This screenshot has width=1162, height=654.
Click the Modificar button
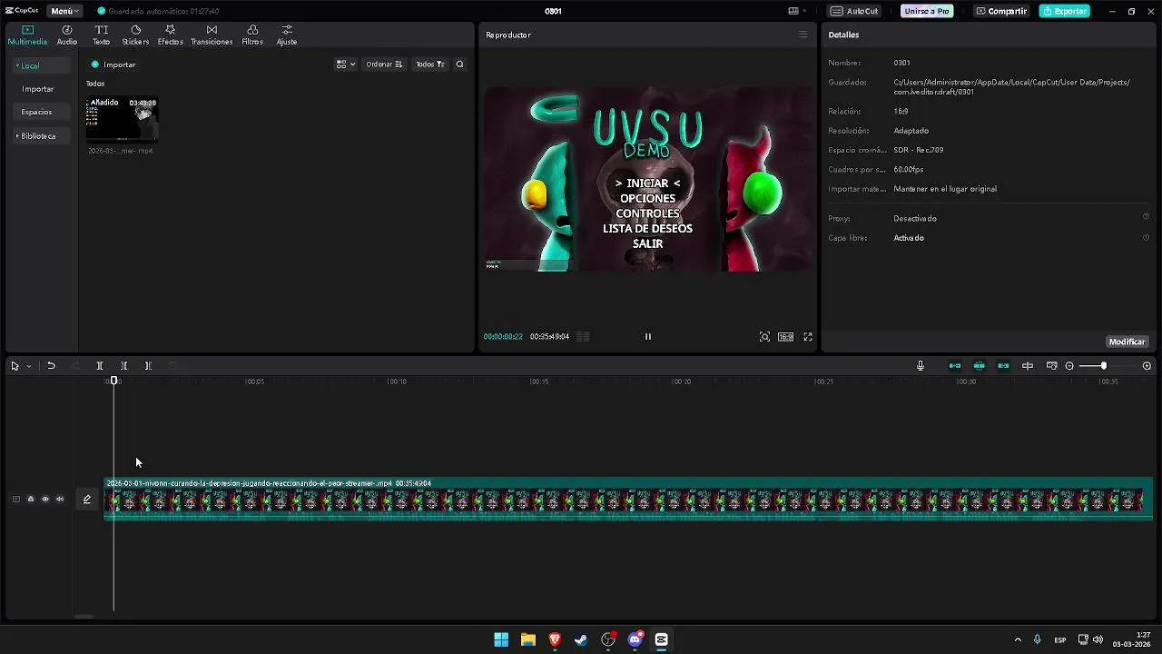[1127, 342]
